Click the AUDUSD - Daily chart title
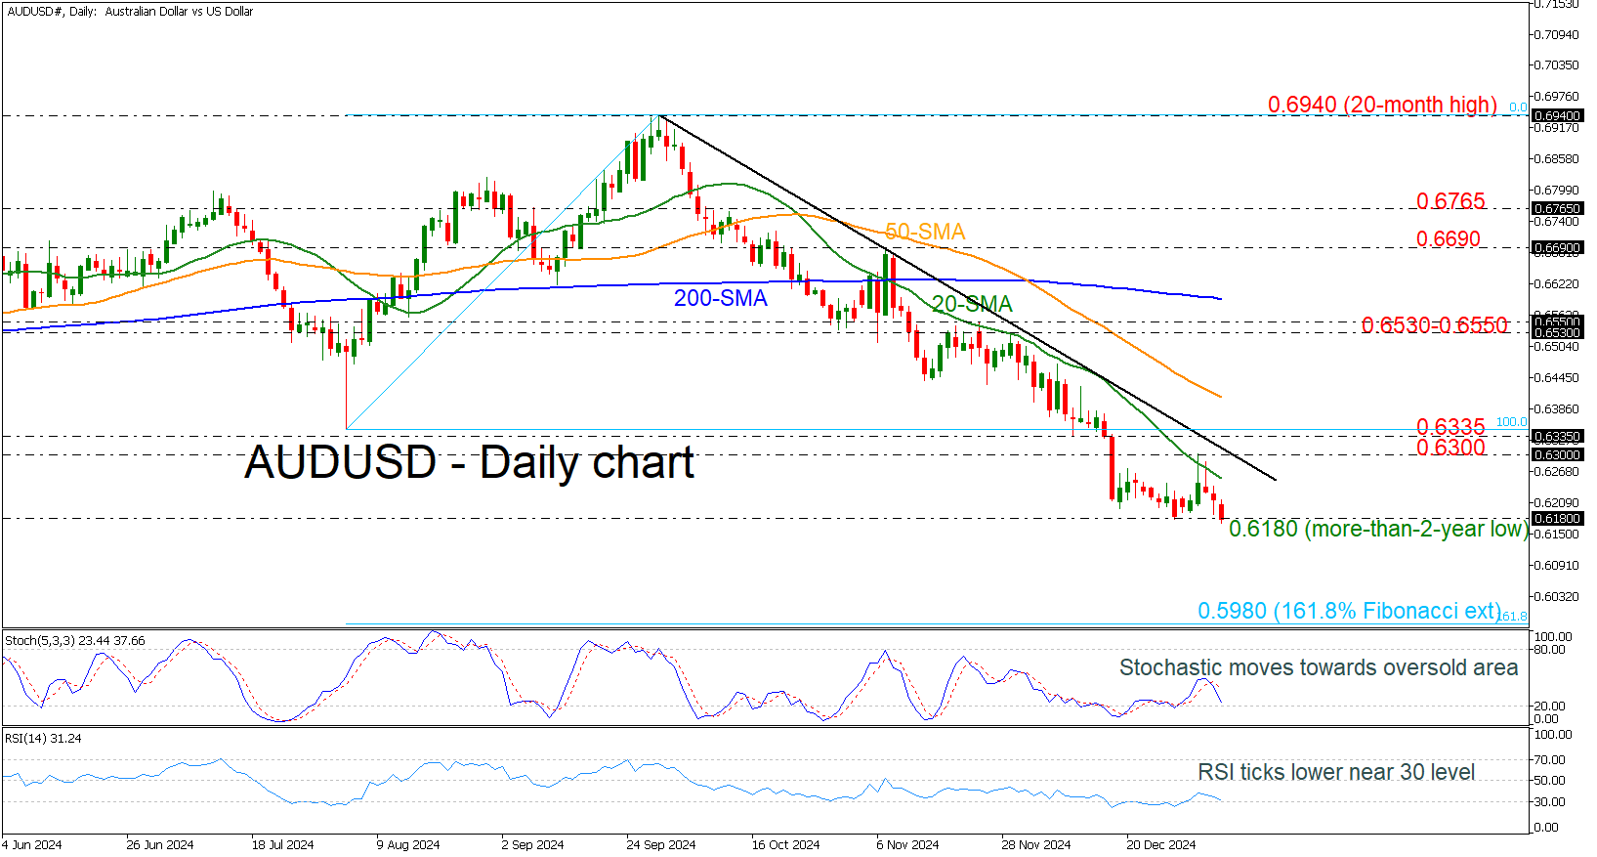Image resolution: width=1597 pixels, height=857 pixels. coord(469,462)
